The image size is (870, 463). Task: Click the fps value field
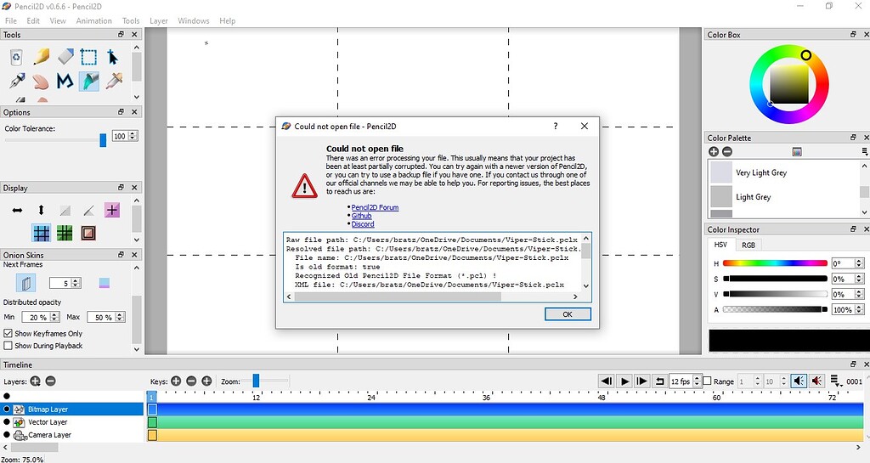[681, 381]
